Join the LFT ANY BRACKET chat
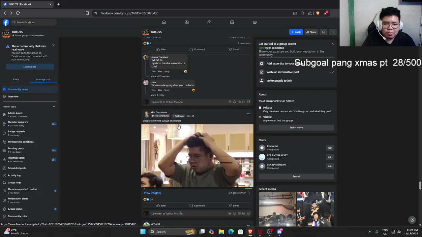This screenshot has height=237, width=422. pyautogui.click(x=330, y=157)
